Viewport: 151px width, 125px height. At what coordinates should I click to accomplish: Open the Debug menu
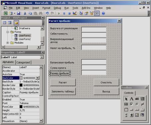57,8
